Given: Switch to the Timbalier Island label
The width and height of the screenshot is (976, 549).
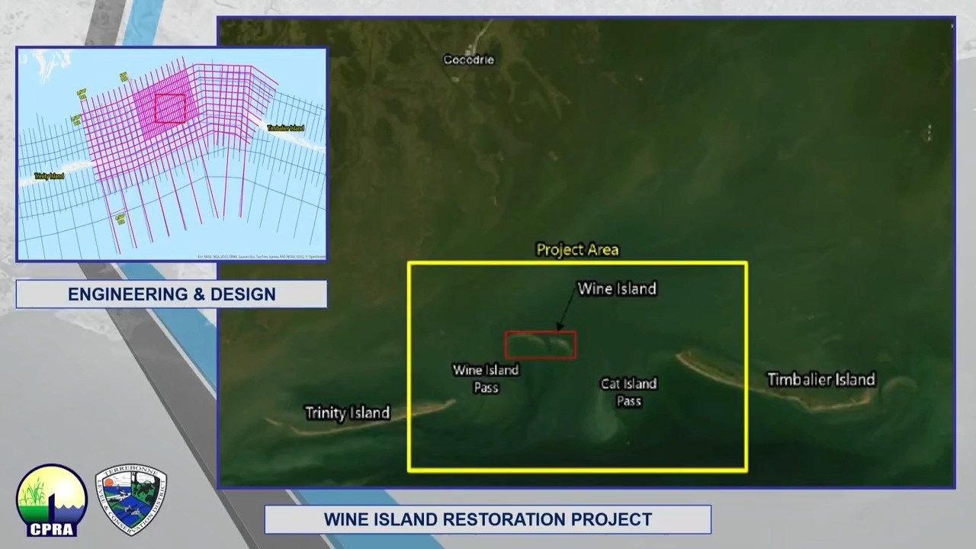Looking at the screenshot, I should point(821,379).
